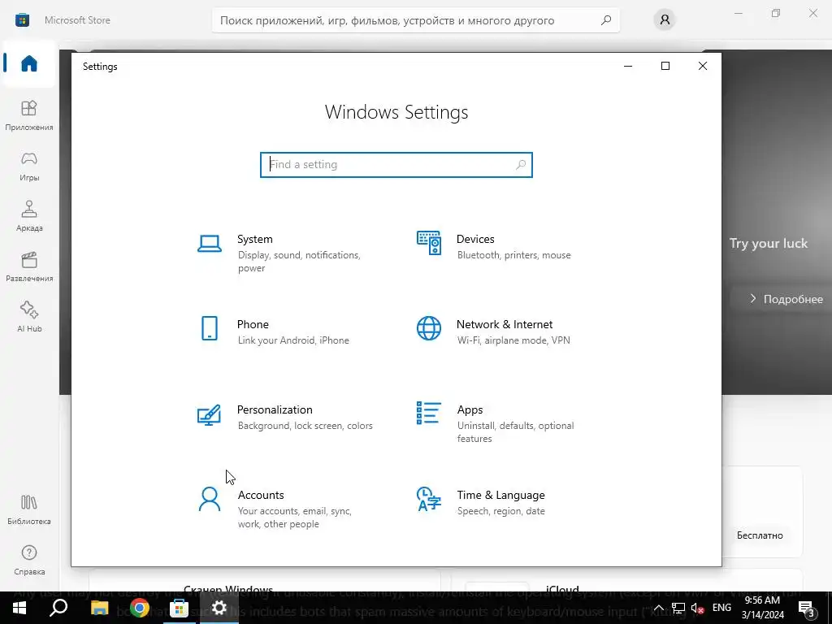Open AI Hub in Microsoft Store
832x624 pixels.
29,317
